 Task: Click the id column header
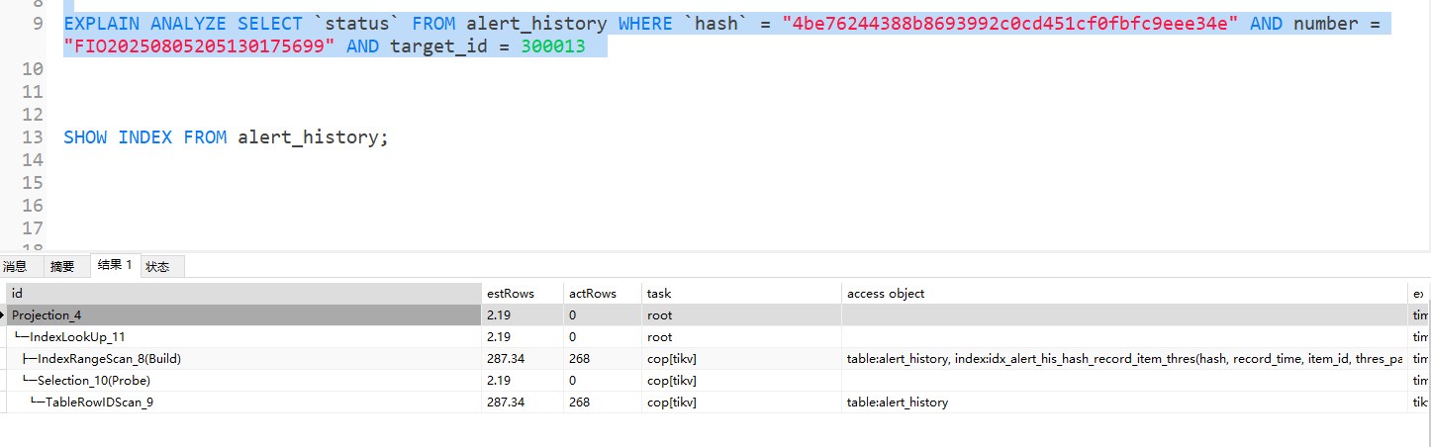coord(242,294)
